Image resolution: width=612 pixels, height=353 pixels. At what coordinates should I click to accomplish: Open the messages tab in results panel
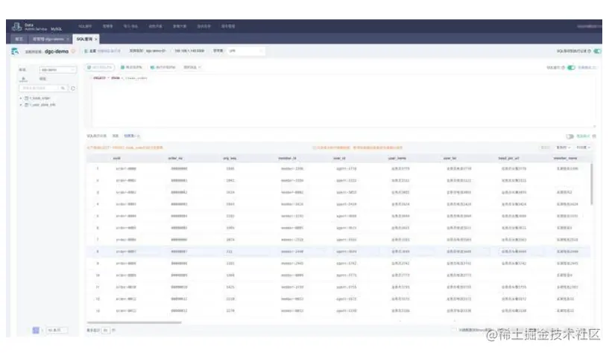pyautogui.click(x=116, y=136)
